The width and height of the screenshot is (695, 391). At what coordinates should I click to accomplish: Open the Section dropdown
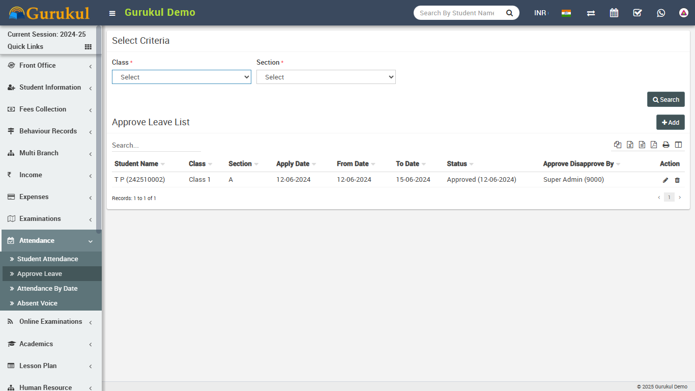point(326,77)
